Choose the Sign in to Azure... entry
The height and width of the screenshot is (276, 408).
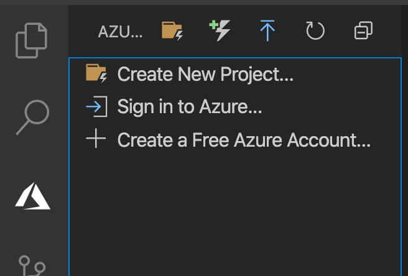coord(190,108)
